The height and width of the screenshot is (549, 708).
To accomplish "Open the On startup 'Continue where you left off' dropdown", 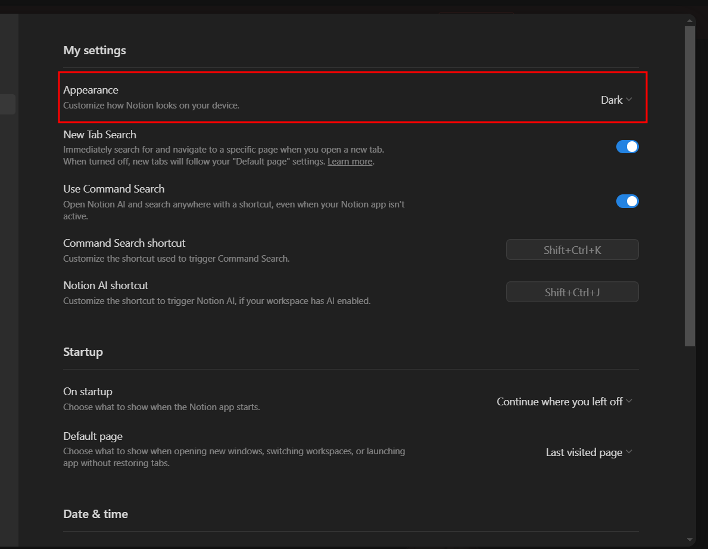I will 564,402.
